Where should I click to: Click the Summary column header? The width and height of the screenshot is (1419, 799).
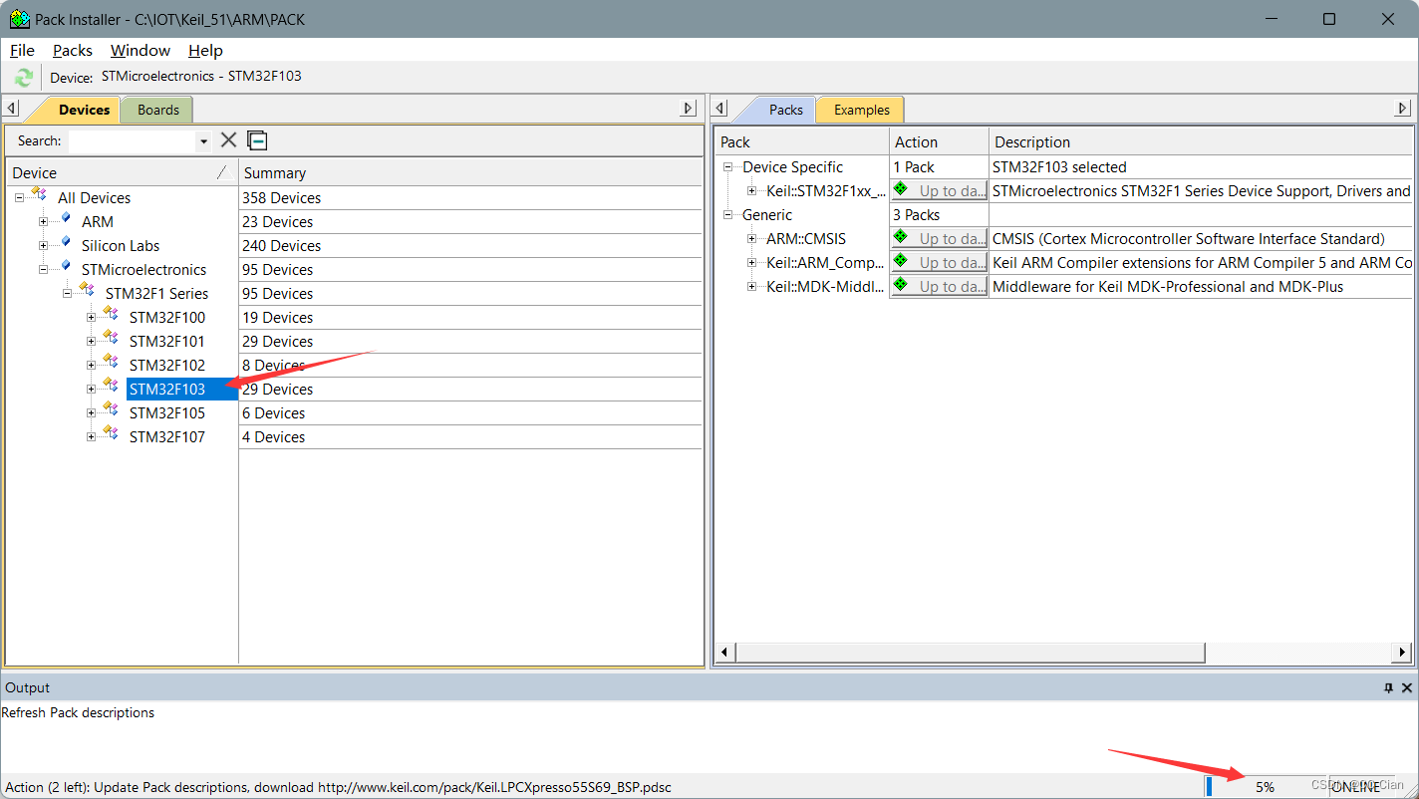pos(470,172)
